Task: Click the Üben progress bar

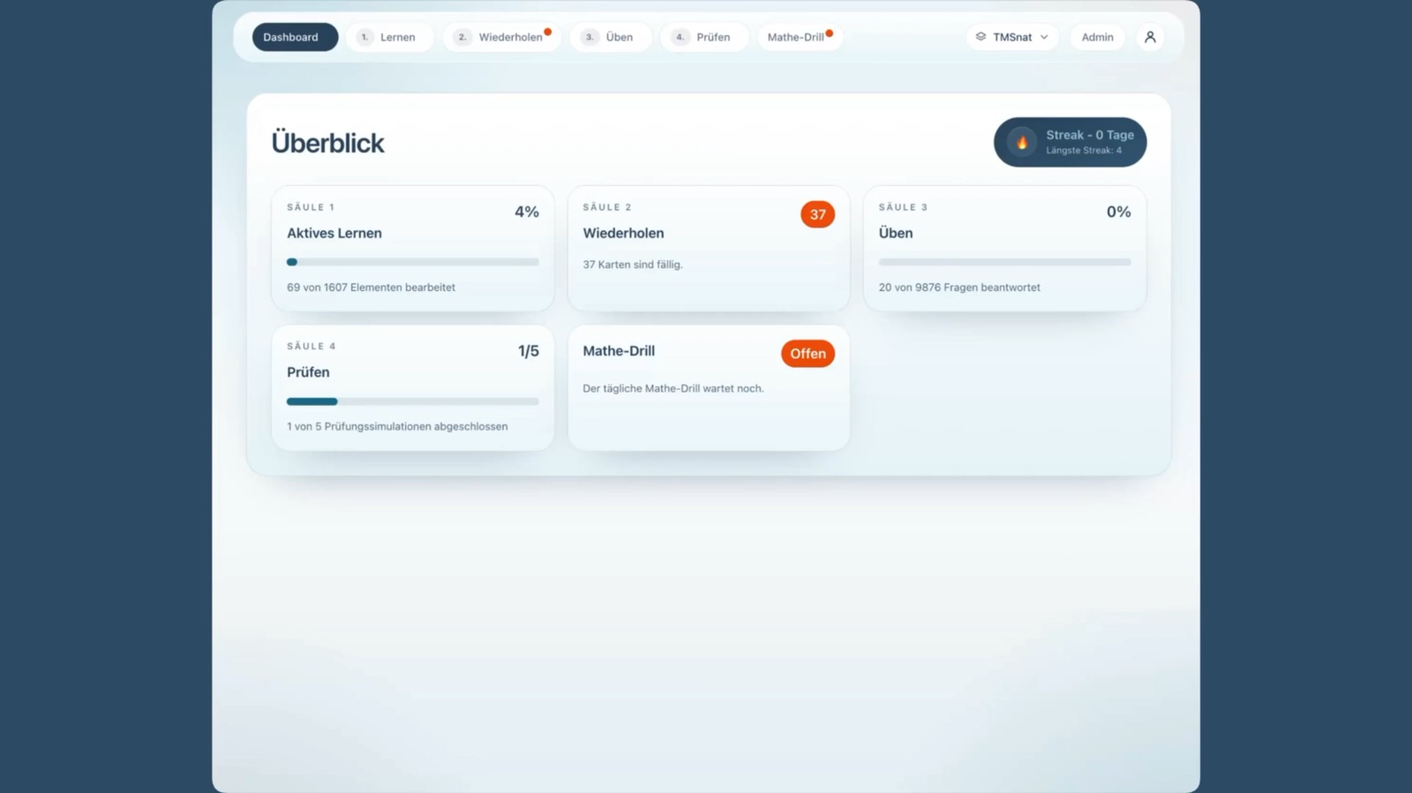Action: [x=1005, y=262]
